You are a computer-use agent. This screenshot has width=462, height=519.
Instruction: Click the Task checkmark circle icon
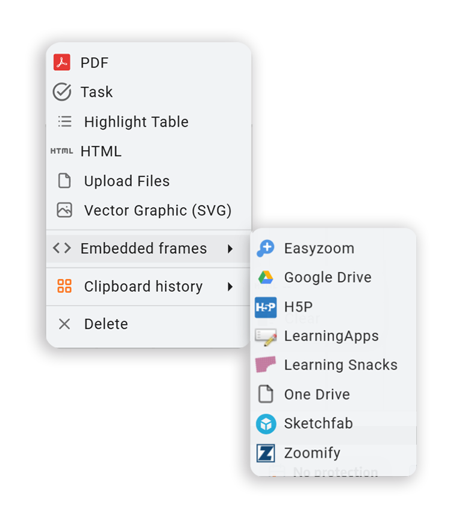pos(62,92)
